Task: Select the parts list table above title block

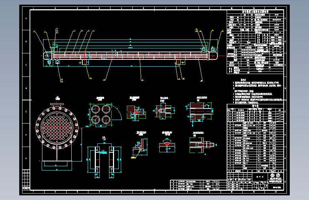Action: tap(255, 138)
